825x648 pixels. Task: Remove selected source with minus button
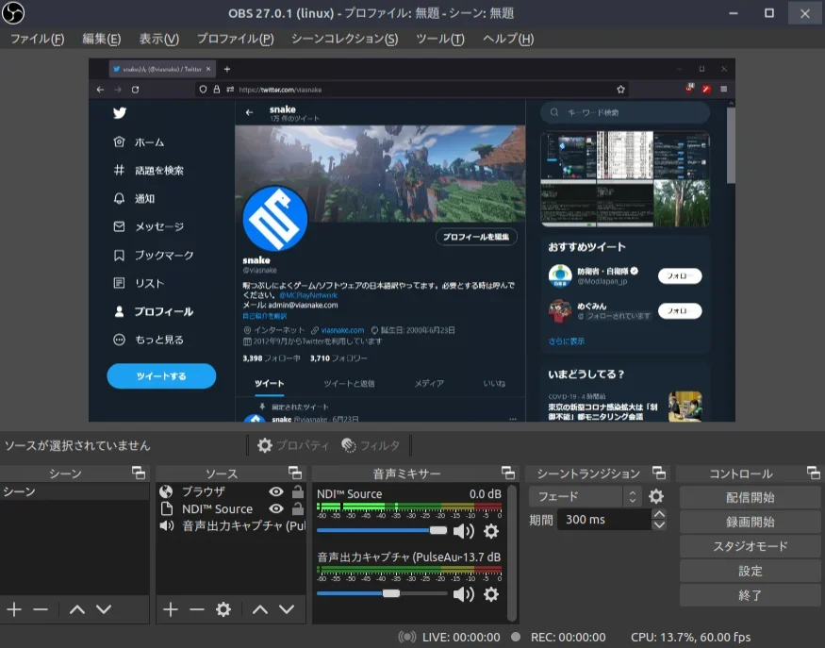pos(197,609)
